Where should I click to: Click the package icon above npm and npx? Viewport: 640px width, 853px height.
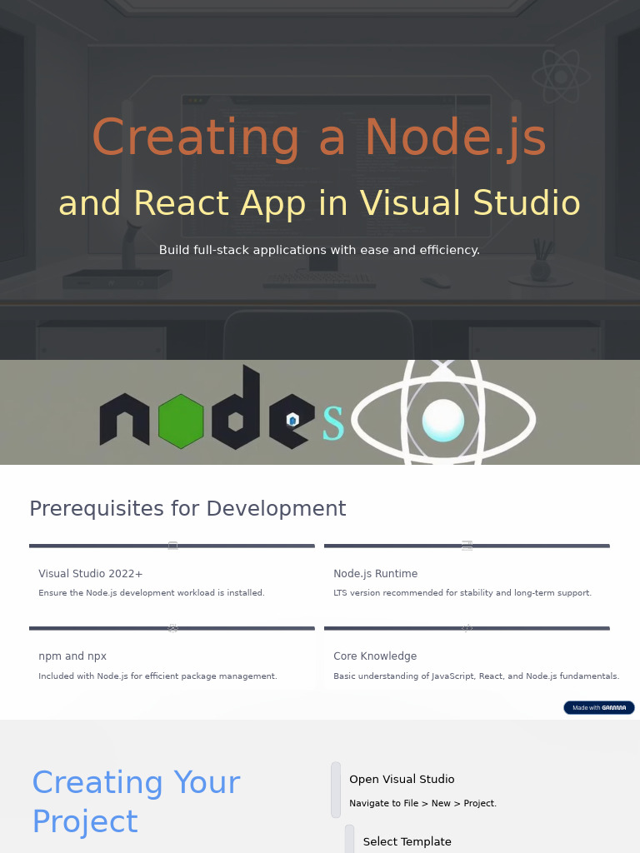(172, 628)
